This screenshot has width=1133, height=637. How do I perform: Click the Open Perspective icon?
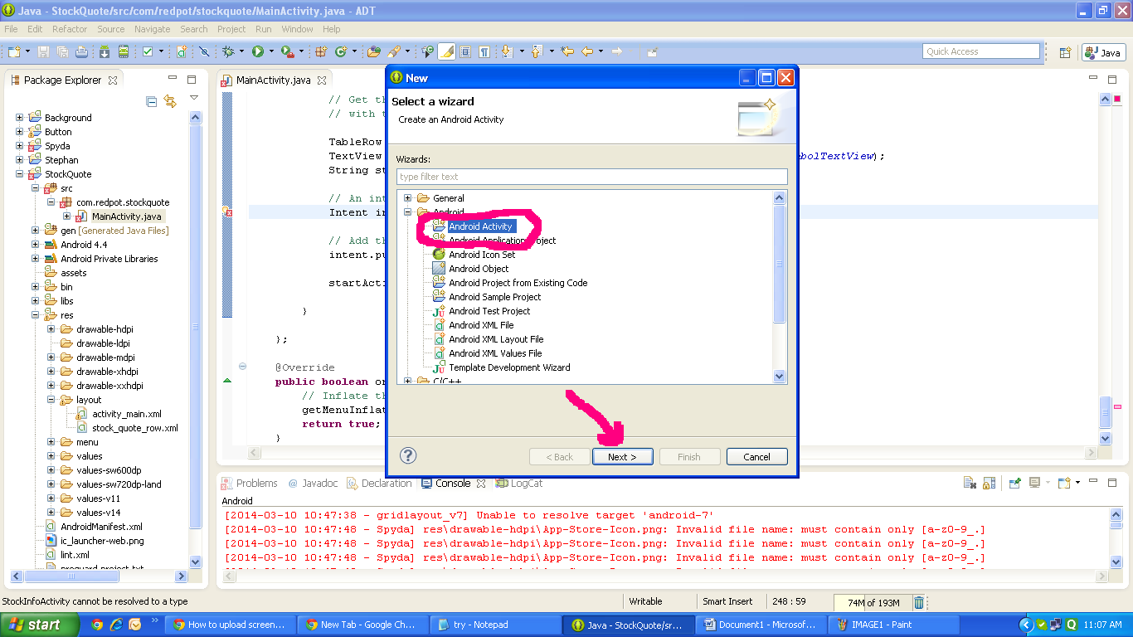coord(1065,52)
